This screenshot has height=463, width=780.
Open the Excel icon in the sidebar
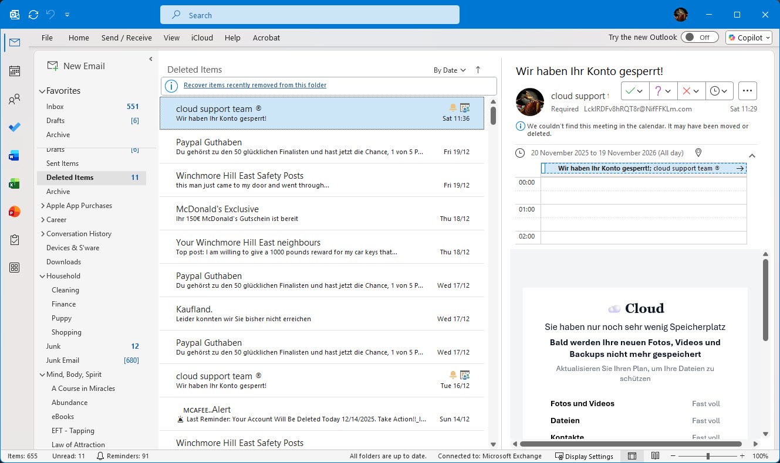coord(14,183)
